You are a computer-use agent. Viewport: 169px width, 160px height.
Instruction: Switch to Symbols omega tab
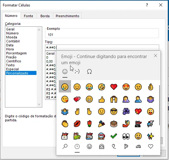pos(89,72)
